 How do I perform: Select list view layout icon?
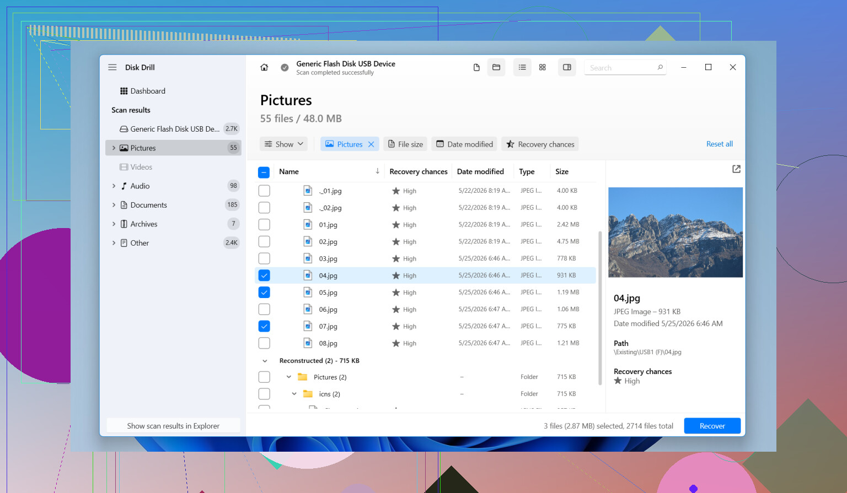522,67
